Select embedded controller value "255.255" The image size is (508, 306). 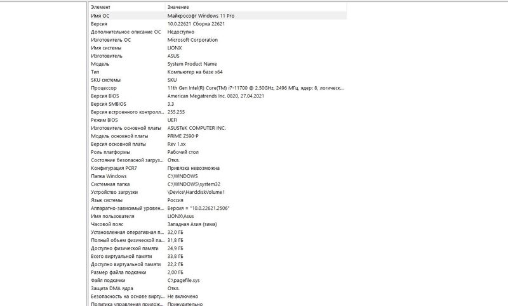(x=176, y=112)
